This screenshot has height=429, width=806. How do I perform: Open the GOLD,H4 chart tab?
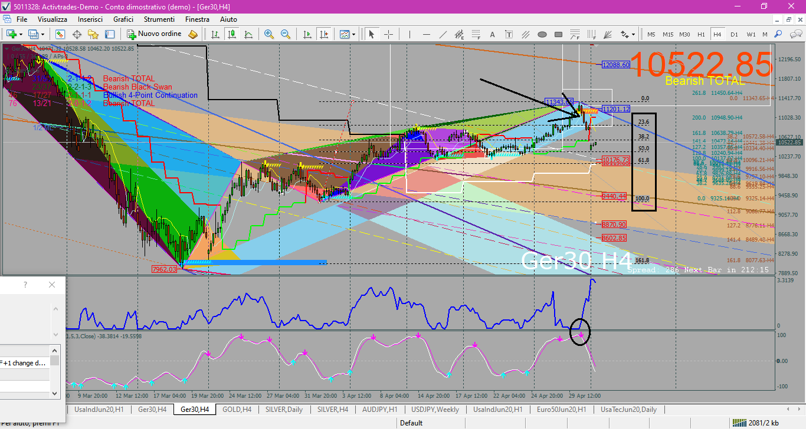pos(237,409)
